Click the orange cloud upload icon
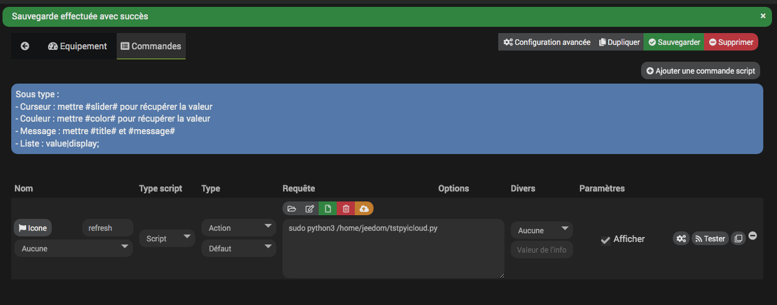Image resolution: width=777 pixels, height=305 pixels. [x=364, y=208]
